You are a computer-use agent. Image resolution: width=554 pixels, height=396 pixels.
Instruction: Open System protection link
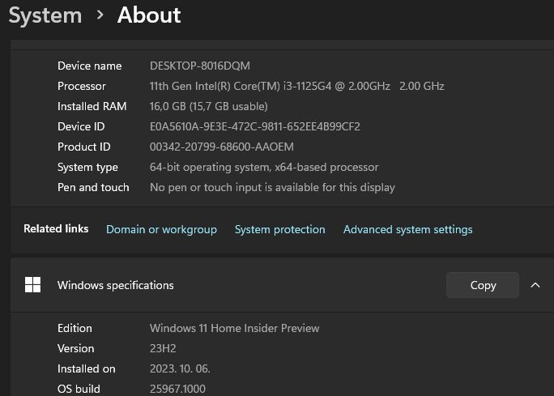click(x=279, y=230)
